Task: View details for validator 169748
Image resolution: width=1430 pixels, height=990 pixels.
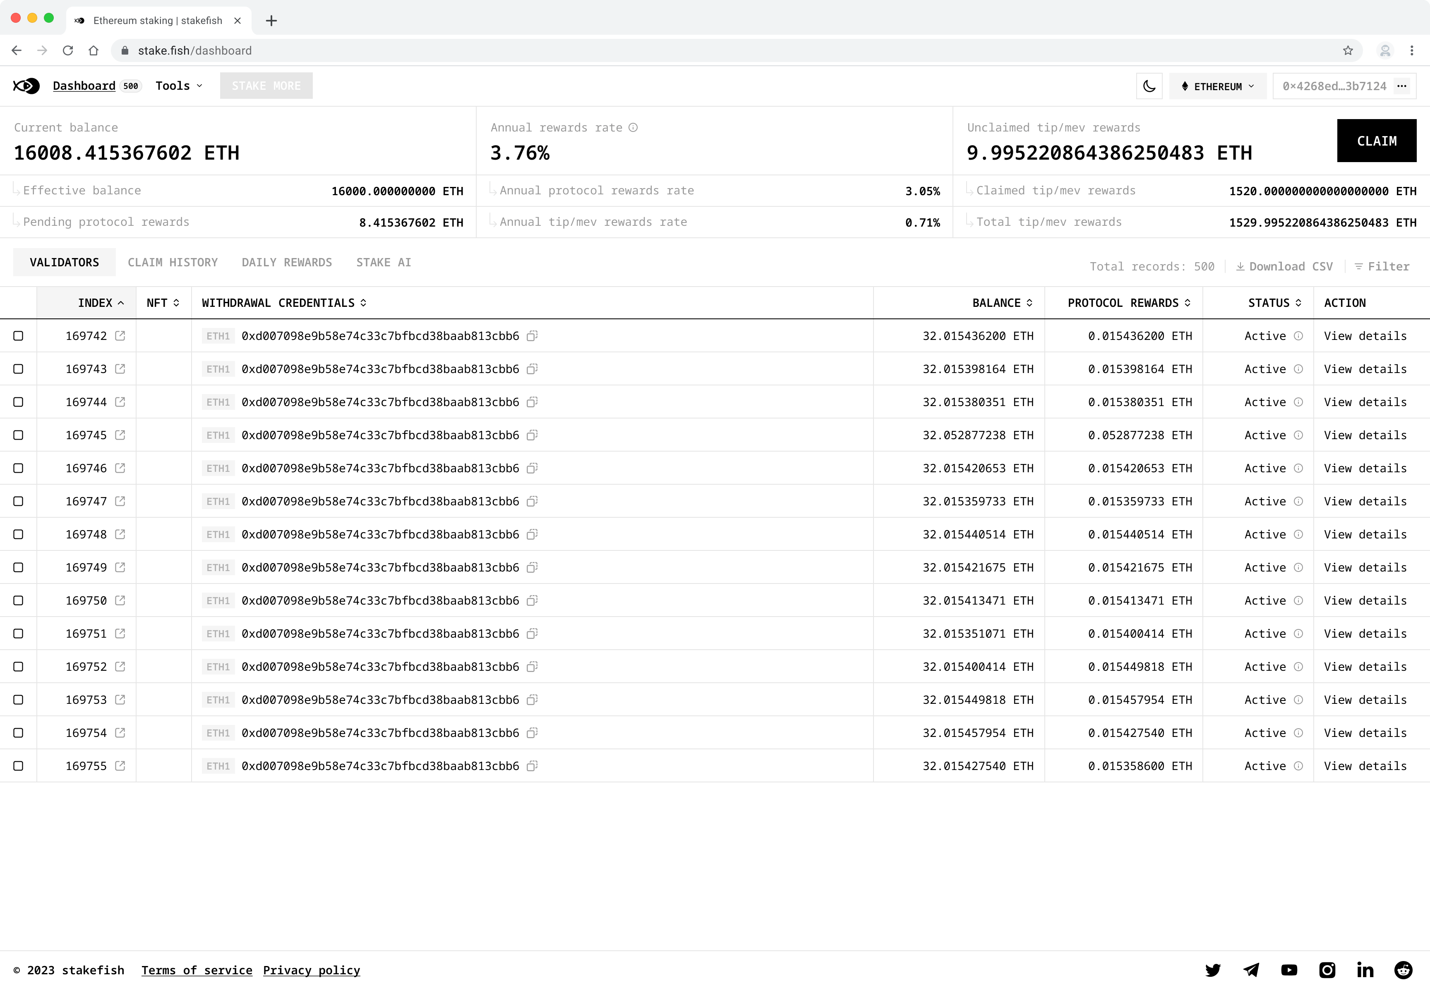Action: click(1365, 534)
